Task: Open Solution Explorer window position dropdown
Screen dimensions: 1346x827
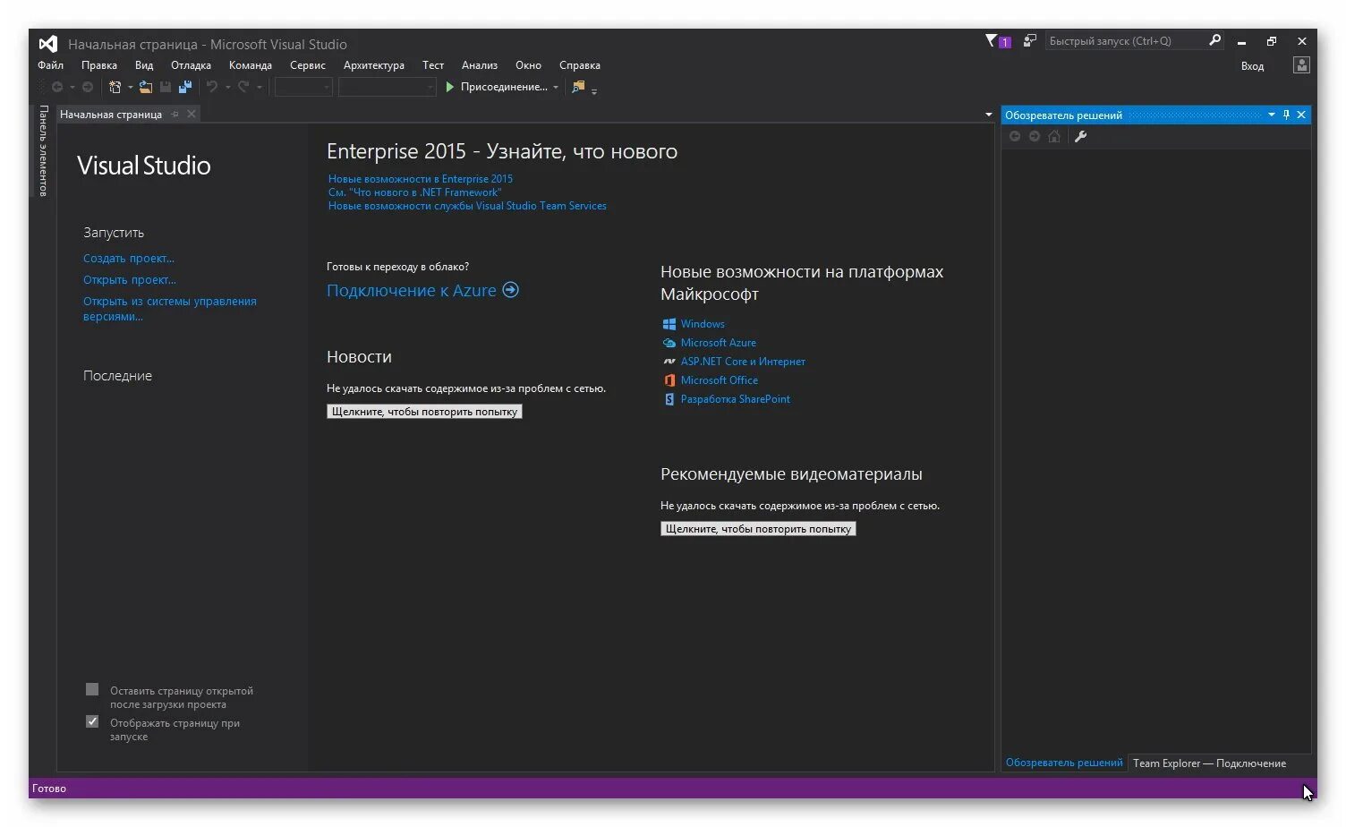Action: [1271, 115]
